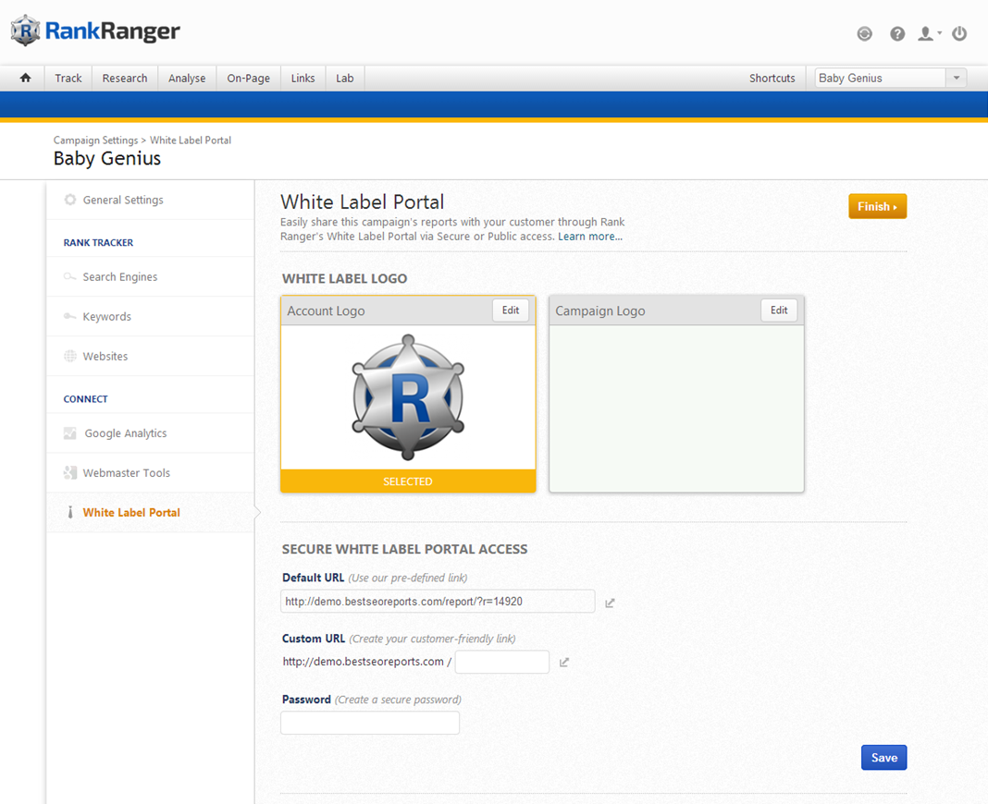Screen dimensions: 988x804
Task: Open the Lab menu
Action: [345, 78]
